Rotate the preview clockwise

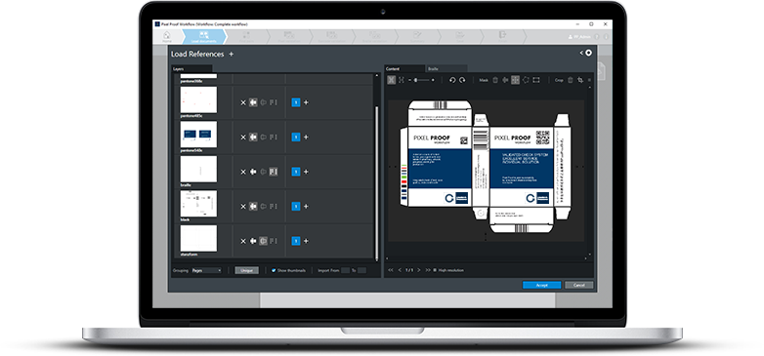(x=462, y=80)
